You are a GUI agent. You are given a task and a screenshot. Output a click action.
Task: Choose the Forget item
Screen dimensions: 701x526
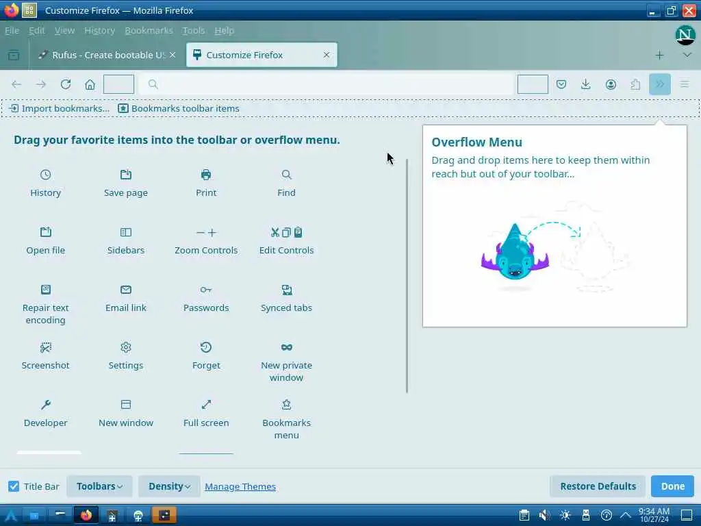point(205,356)
